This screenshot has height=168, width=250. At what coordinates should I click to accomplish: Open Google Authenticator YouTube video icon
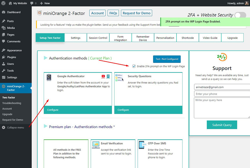click(x=103, y=76)
